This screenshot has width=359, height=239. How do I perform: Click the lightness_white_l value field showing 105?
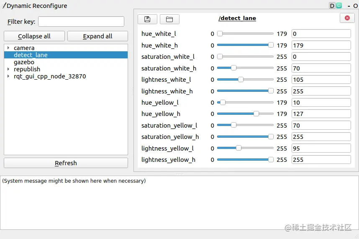tap(321, 80)
